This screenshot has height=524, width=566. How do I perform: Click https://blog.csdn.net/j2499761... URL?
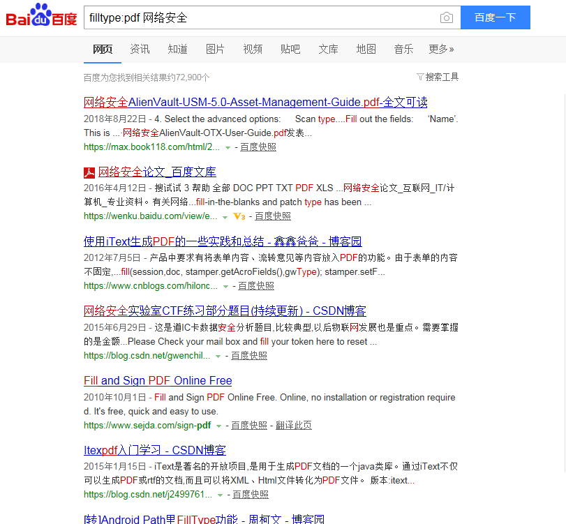[x=148, y=495]
